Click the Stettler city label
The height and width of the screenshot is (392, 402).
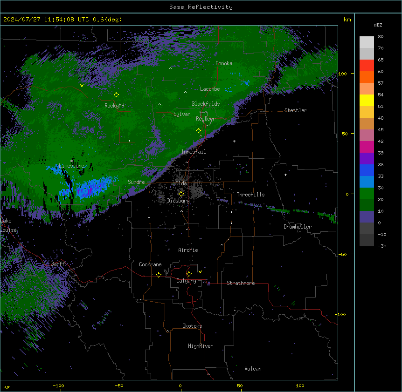point(296,110)
